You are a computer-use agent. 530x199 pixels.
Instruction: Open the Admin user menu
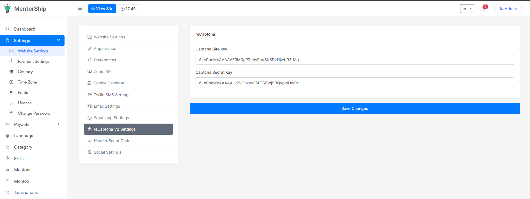pyautogui.click(x=508, y=9)
